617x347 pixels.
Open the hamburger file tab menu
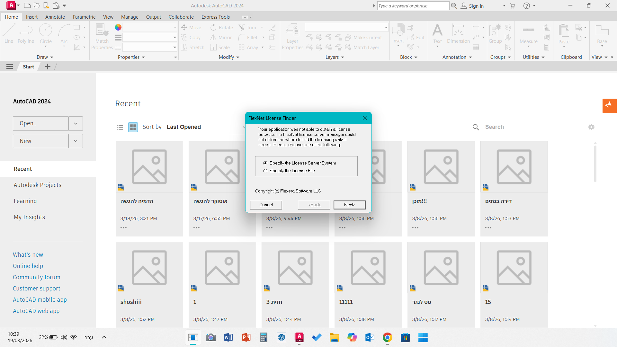coord(10,67)
